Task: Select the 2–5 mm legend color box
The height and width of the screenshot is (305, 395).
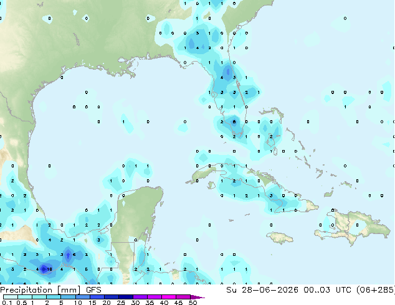Action: coord(54,297)
